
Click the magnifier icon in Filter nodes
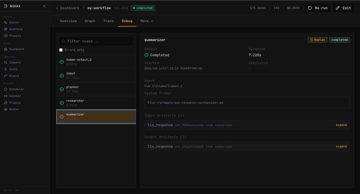64,41
